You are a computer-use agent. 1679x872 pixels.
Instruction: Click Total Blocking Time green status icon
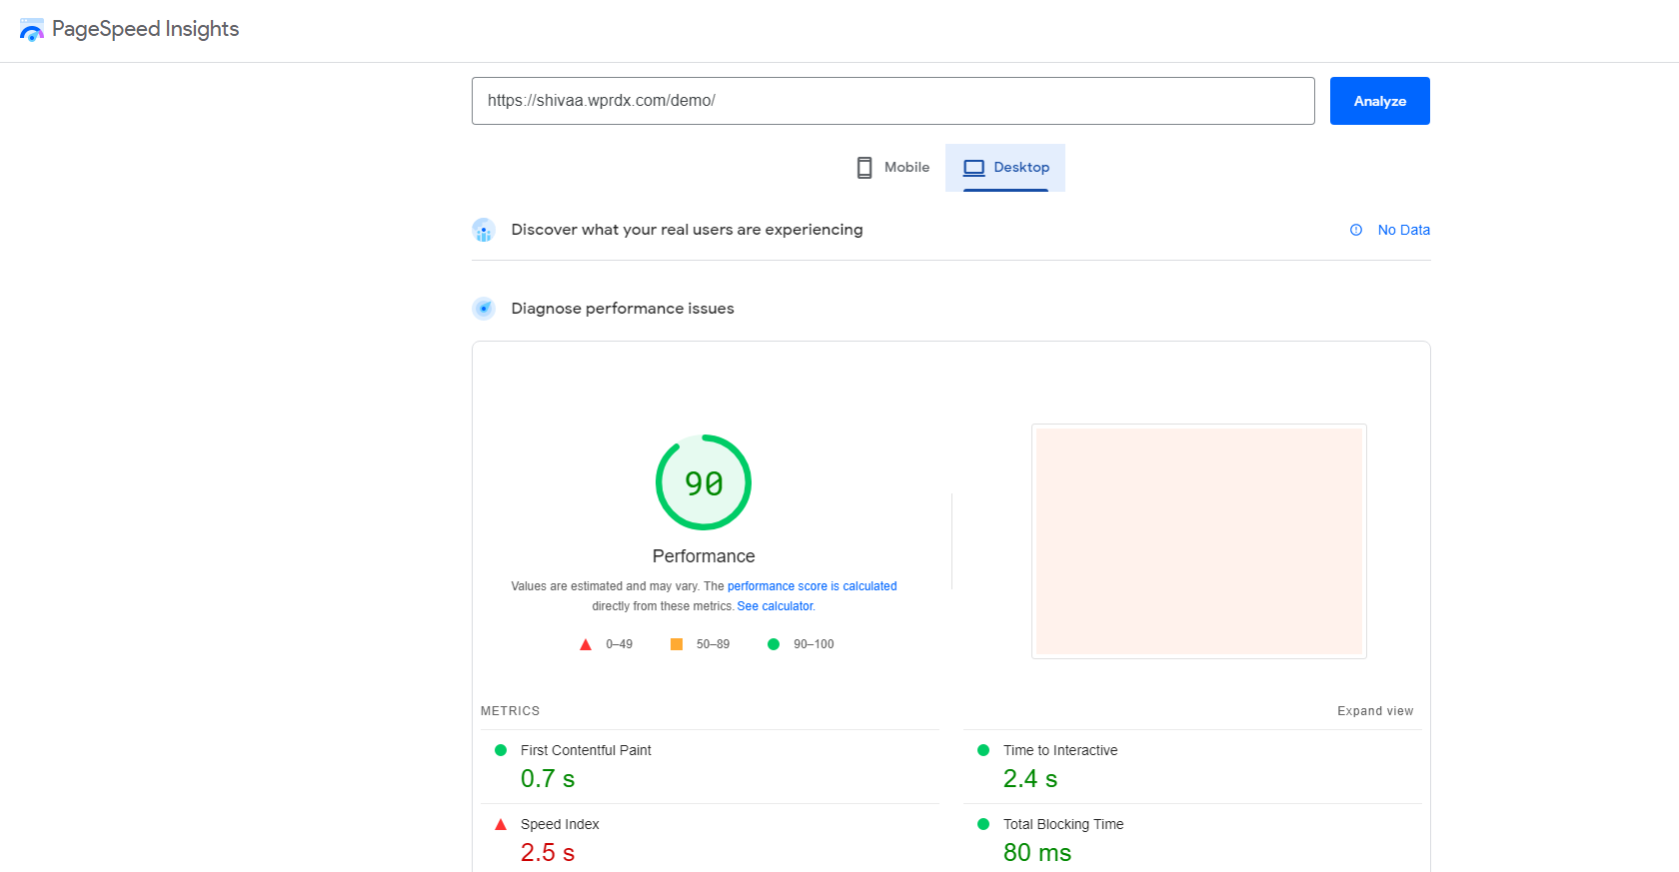click(983, 824)
